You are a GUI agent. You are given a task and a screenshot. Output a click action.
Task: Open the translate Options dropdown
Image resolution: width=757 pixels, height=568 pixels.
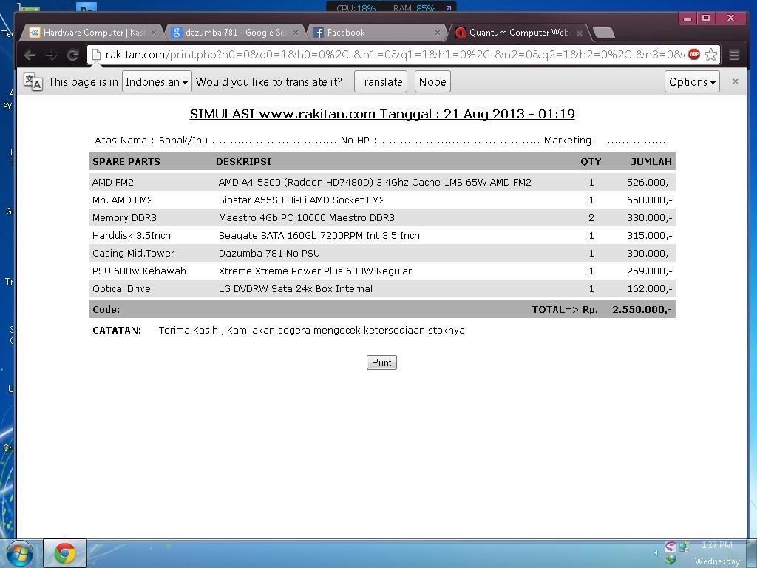[x=692, y=82]
